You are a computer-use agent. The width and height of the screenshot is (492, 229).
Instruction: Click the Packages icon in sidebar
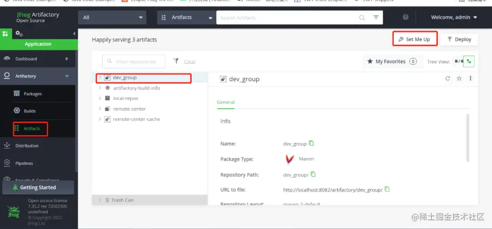point(17,93)
